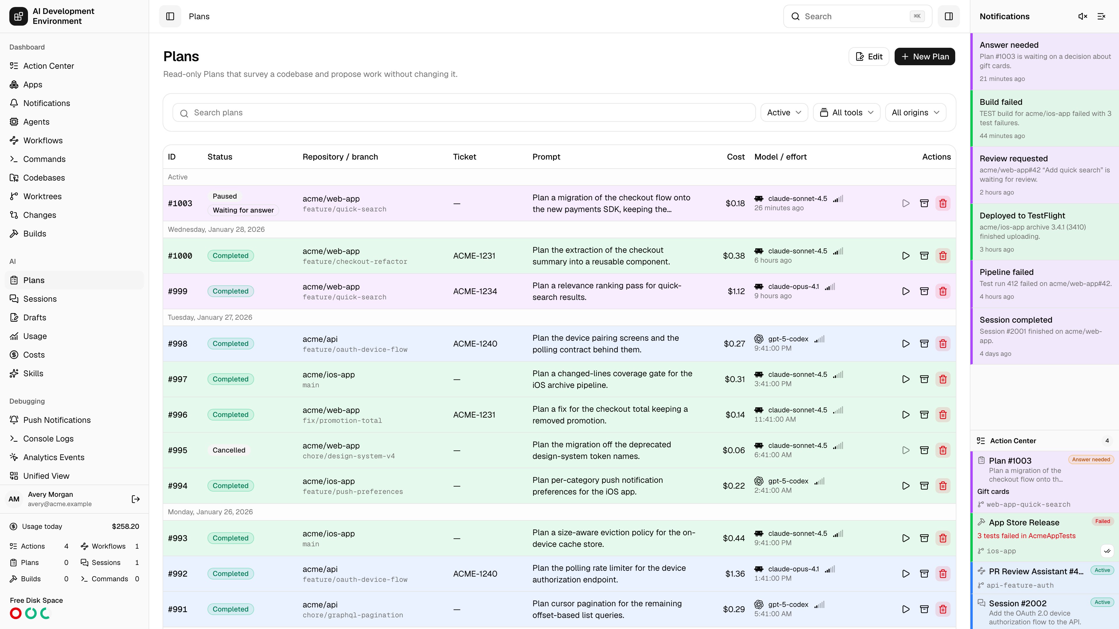The image size is (1119, 629).
Task: Run plan #996 play icon
Action: 905,415
